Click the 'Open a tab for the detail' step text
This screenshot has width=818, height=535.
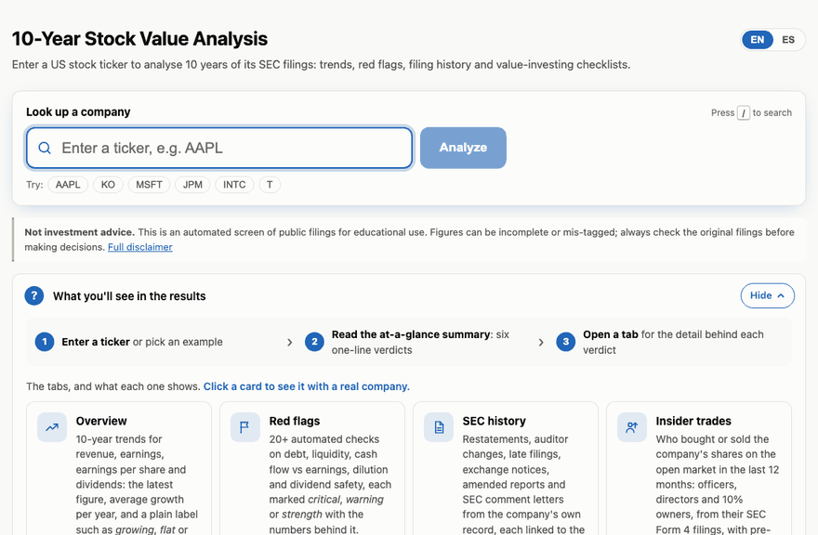[673, 342]
